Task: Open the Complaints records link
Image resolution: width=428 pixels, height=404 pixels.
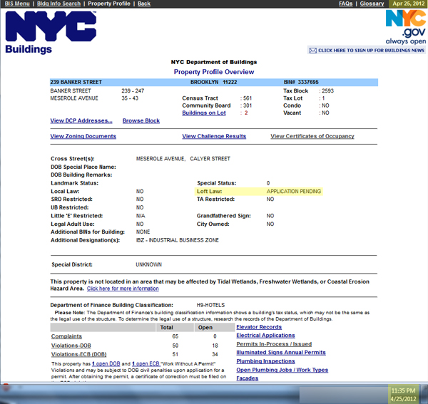Action: click(66, 336)
